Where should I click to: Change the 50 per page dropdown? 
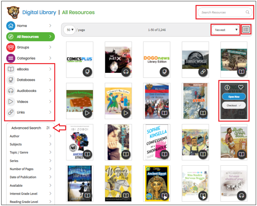[70, 30]
